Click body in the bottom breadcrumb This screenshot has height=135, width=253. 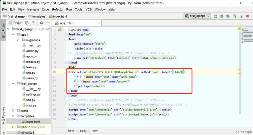83,131
